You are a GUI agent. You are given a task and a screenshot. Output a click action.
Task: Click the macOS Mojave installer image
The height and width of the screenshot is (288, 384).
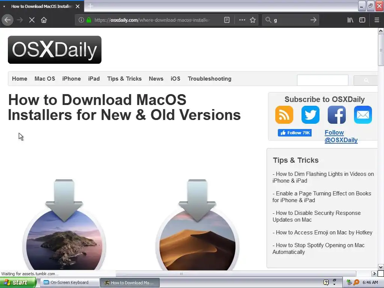(197, 225)
